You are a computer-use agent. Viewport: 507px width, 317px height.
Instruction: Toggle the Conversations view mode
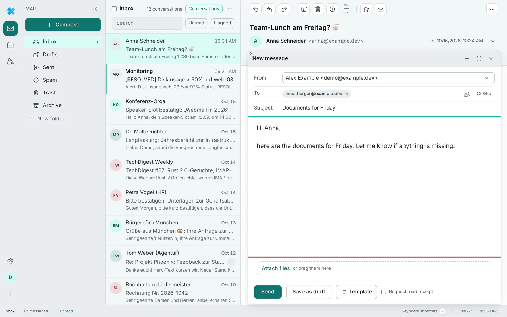204,9
